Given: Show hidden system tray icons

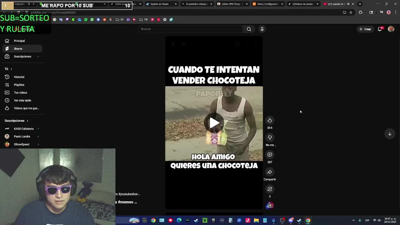Looking at the screenshot, I should tap(353, 220).
